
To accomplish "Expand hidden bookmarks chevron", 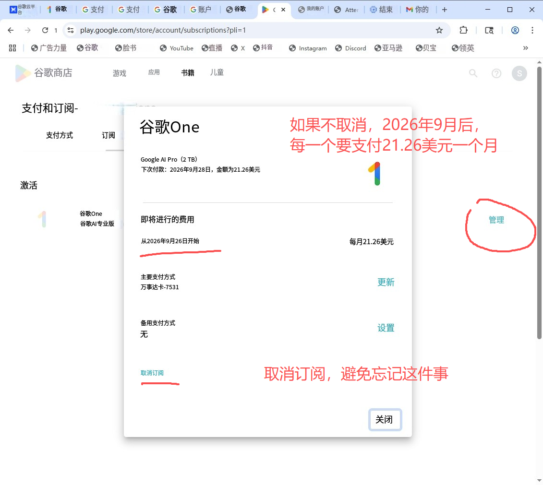I will click(526, 48).
